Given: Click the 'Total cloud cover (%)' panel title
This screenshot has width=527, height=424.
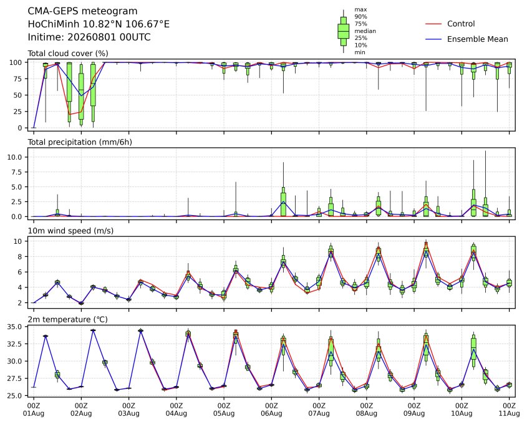Looking at the screenshot, I should click(68, 54).
